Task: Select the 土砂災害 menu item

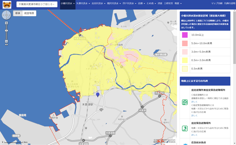Action: tap(169, 3)
